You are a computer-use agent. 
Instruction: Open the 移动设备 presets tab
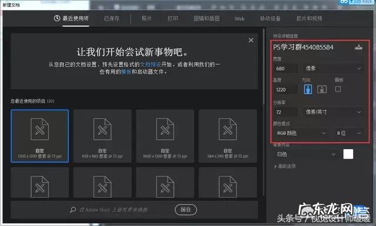point(270,18)
